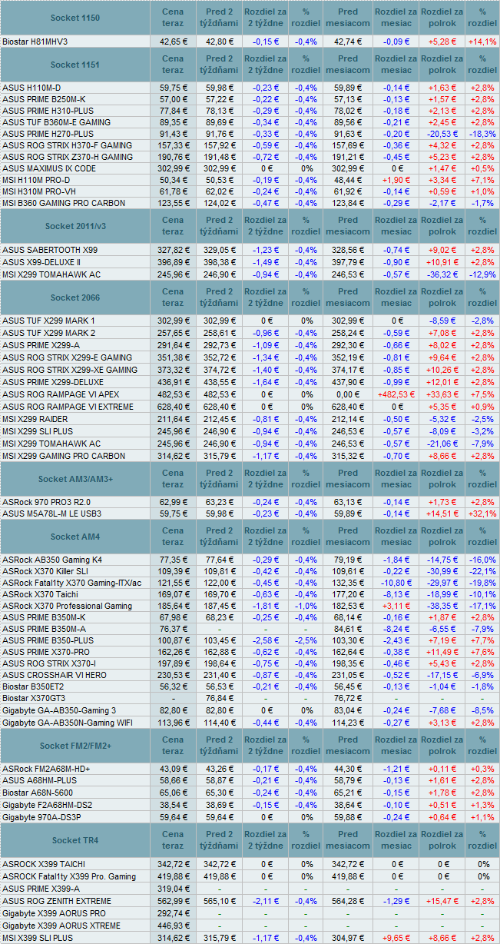Click the Socket 2066 section header
Viewport: 500px width, 944px height.
[75, 297]
